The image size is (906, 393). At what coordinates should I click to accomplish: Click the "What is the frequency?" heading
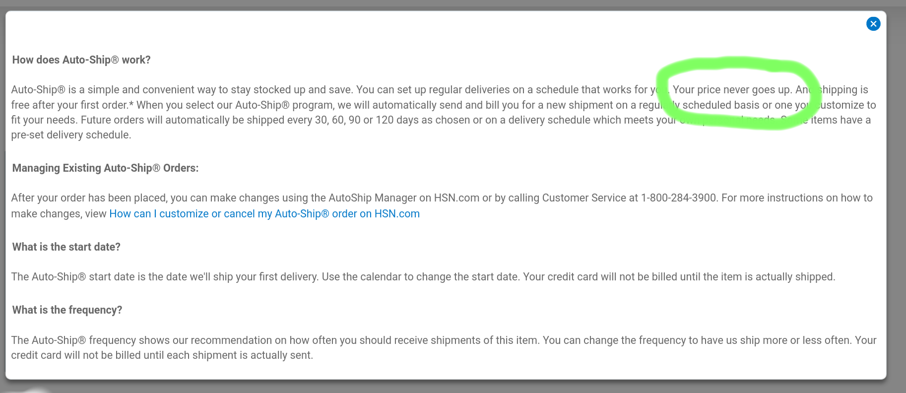coord(67,310)
